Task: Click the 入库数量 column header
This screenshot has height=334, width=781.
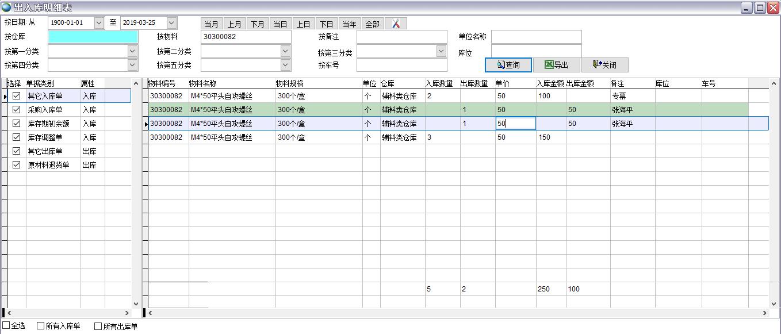Action: tap(439, 83)
